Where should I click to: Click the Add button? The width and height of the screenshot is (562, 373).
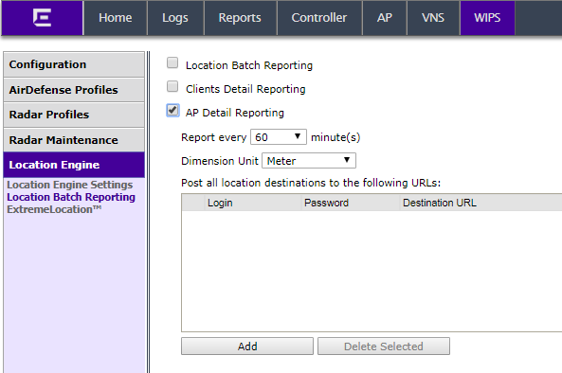[247, 346]
